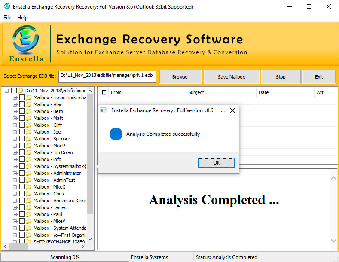This screenshot has height=262, width=339.
Task: Click folder icon for Mailbox - Annemarie Crisp
Action: 28,201
